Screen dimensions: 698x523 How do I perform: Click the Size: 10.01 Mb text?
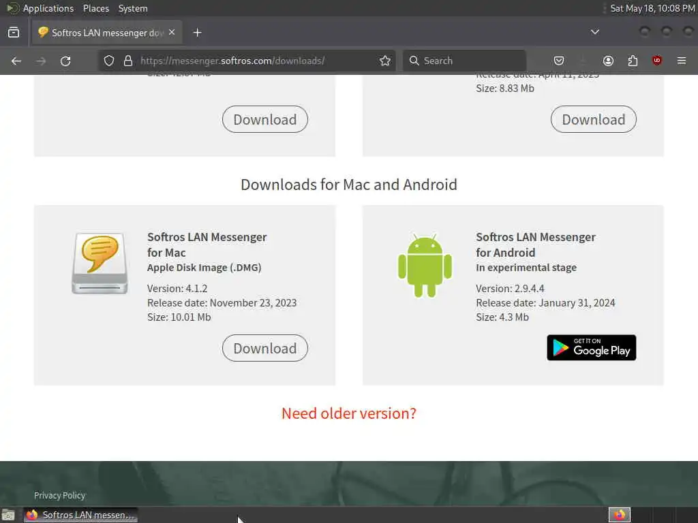pyautogui.click(x=179, y=317)
